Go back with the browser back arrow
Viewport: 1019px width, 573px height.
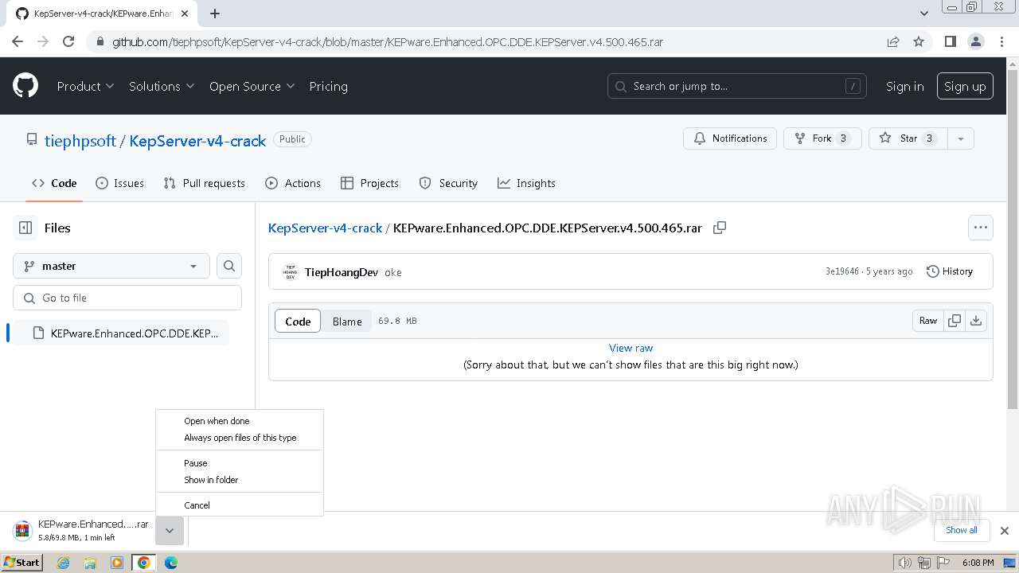(x=18, y=41)
